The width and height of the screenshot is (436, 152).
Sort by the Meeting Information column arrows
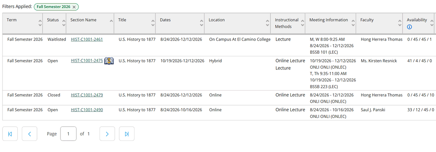pos(353,23)
